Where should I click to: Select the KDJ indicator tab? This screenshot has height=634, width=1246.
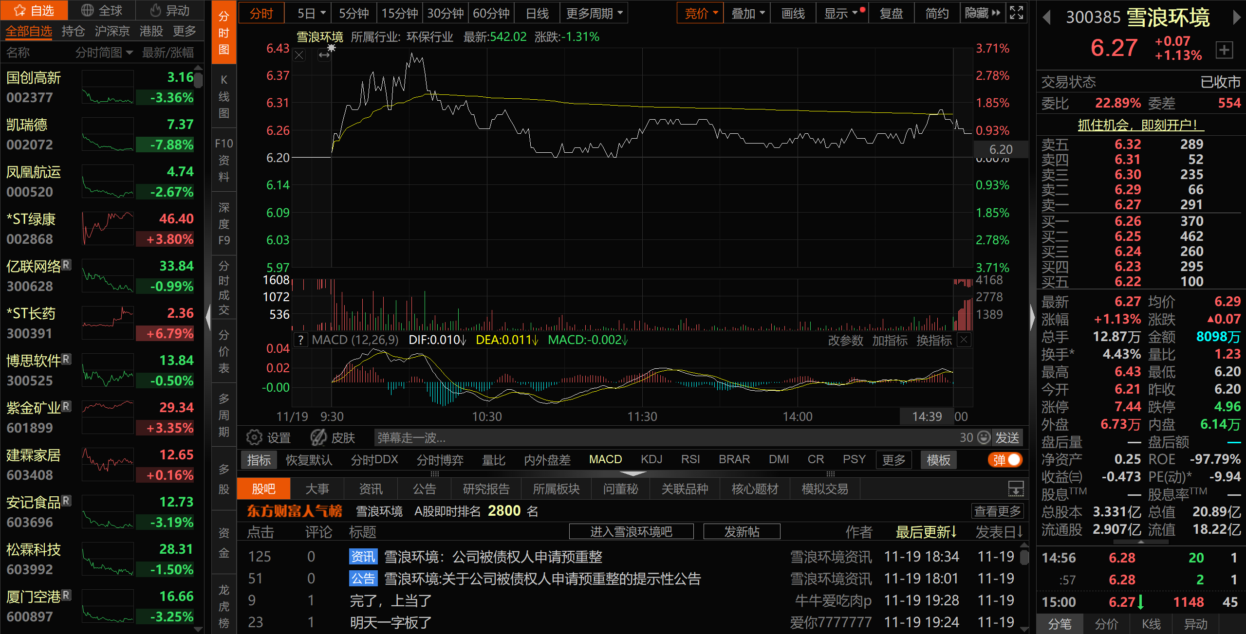click(x=651, y=459)
